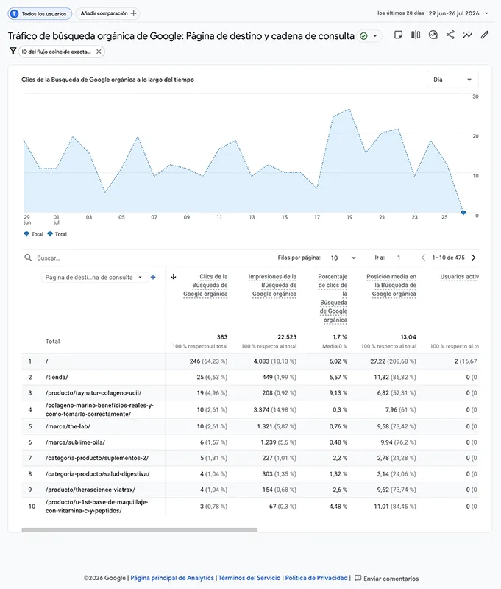This screenshot has height=589, width=501.
Task: Open the Día granularity dropdown
Action: pos(452,80)
